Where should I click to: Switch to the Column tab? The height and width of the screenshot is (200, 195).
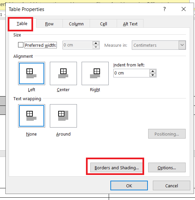76,24
